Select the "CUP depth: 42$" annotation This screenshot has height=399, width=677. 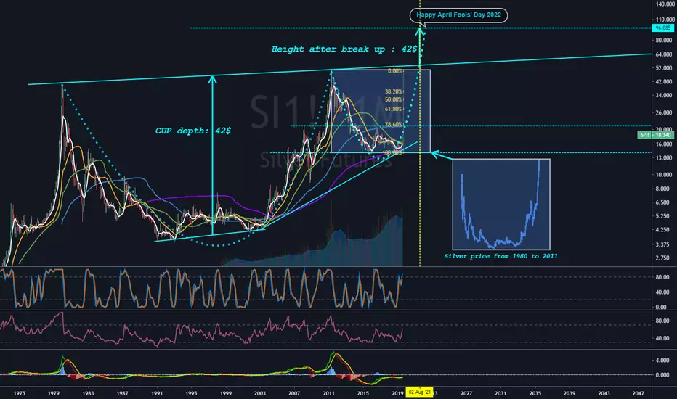pyautogui.click(x=193, y=131)
